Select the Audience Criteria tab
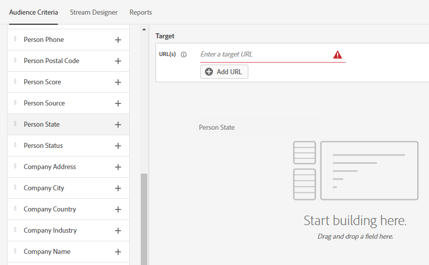The height and width of the screenshot is (265, 429). pyautogui.click(x=33, y=12)
